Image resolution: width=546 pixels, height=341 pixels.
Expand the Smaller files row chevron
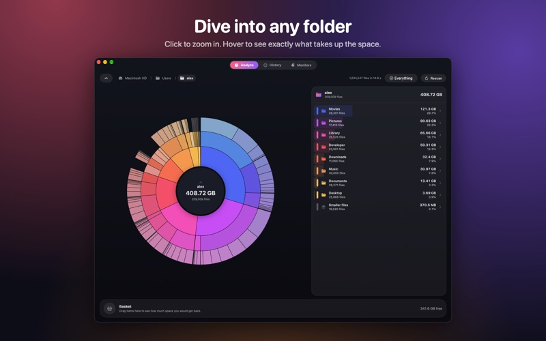[x=440, y=207]
